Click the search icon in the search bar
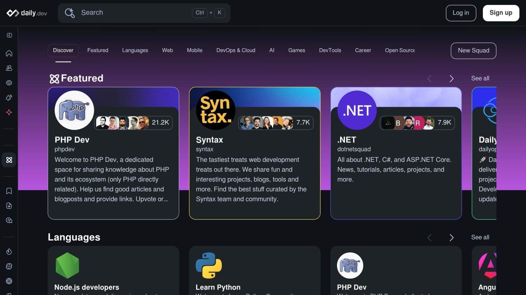The image size is (526, 295). (x=70, y=13)
